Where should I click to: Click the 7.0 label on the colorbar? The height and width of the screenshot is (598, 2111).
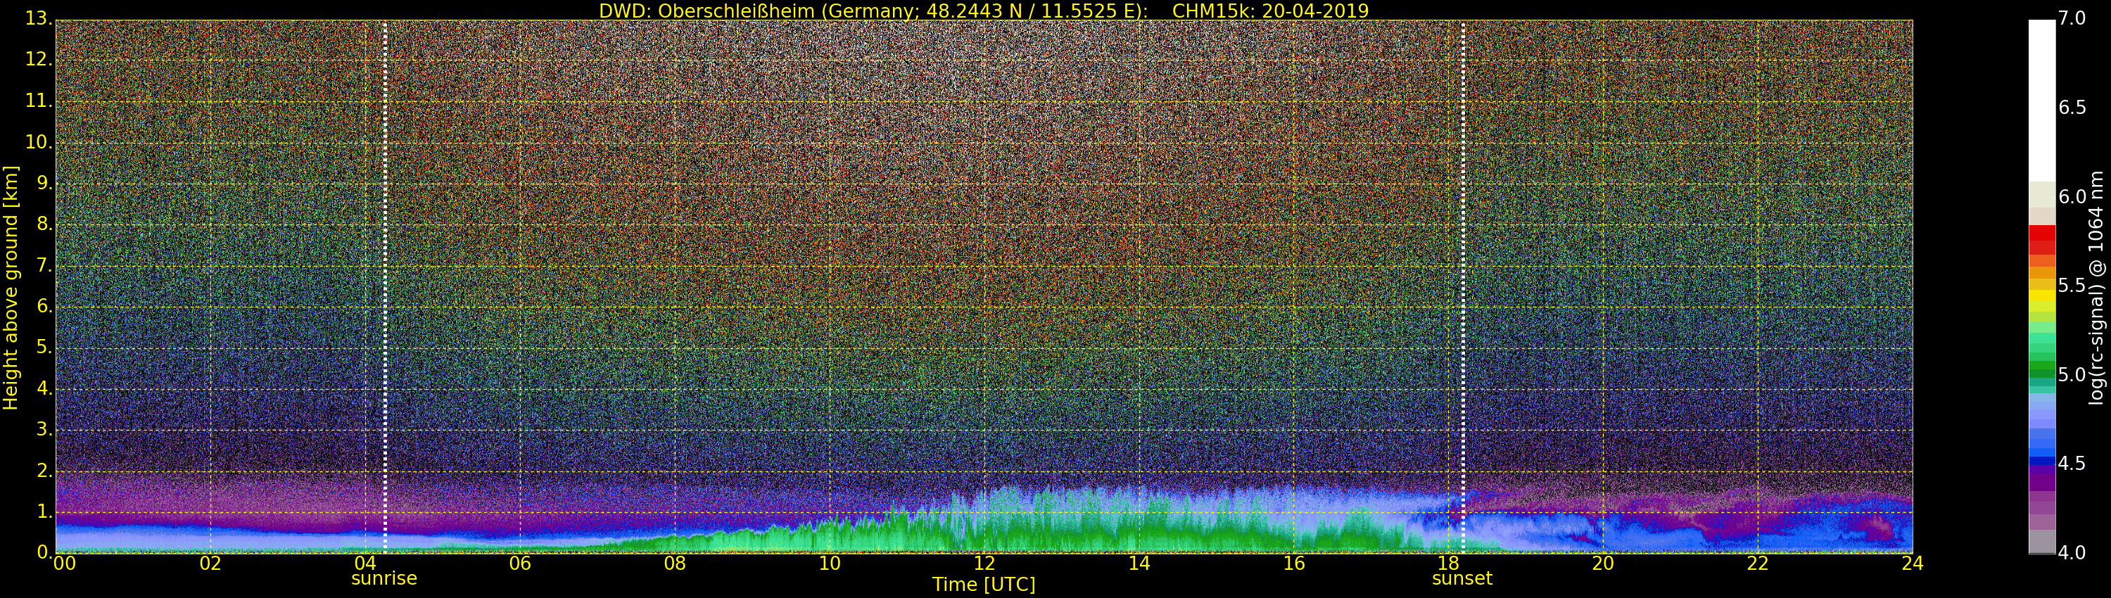click(2072, 18)
